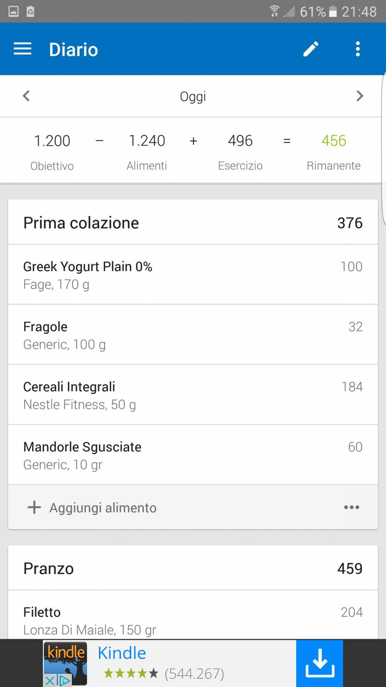The image size is (386, 687).
Task: Tap the pencil edit icon
Action: [311, 49]
